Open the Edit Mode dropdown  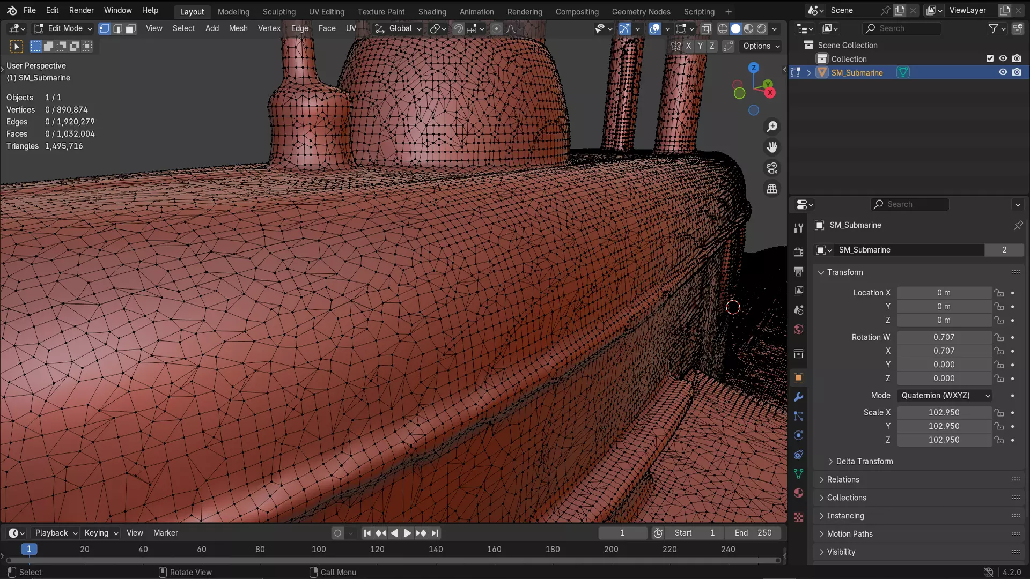63,29
